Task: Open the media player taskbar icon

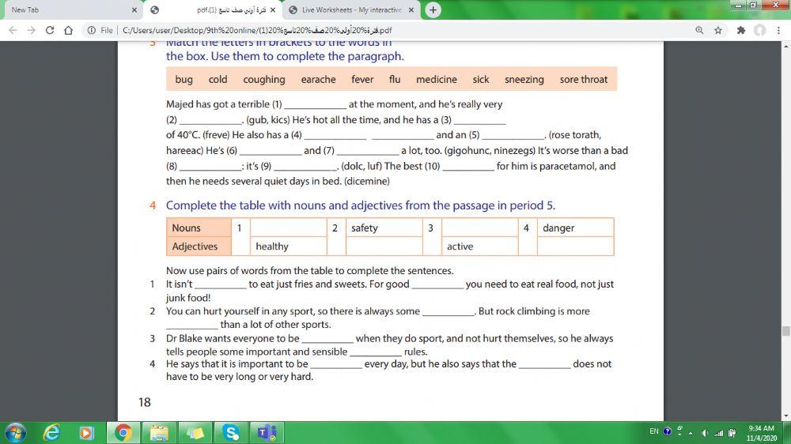Action: pyautogui.click(x=86, y=432)
